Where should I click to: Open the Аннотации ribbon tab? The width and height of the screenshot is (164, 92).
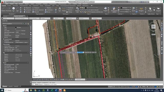[x=15, y=6]
